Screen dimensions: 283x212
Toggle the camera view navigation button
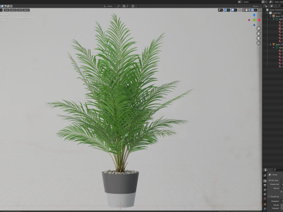(x=258, y=38)
